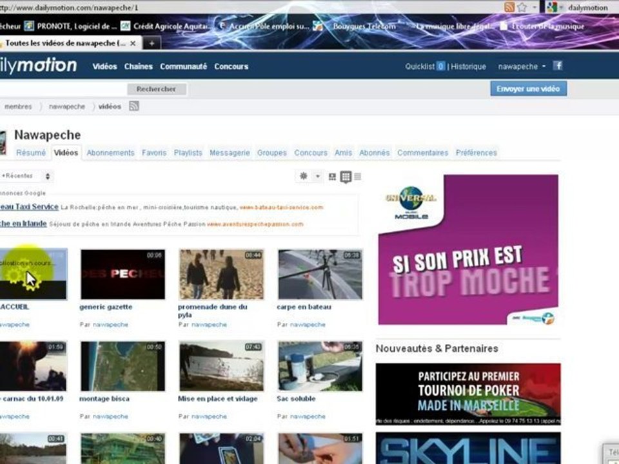Viewport: 619px width, 464px height.
Task: Open montage bisca video thumbnail
Action: pyautogui.click(x=123, y=366)
